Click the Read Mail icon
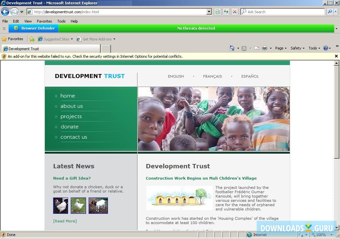This screenshot has width=340, height=239. (x=257, y=48)
